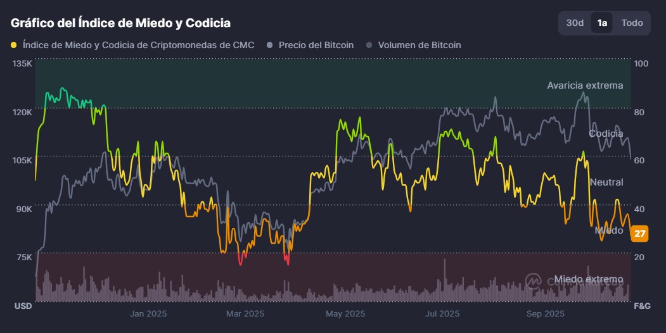Viewport: 666px width, 333px height.
Task: Toggle the Volumen de Bitcoin series label
Action: (x=419, y=45)
